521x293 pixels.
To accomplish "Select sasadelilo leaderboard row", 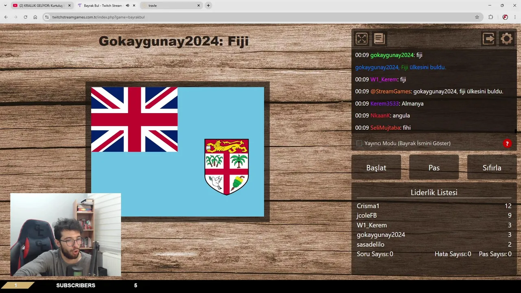I will 434,244.
